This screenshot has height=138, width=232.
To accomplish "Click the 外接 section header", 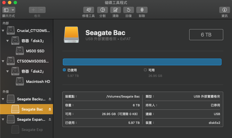I will pyautogui.click(x=5, y=92).
